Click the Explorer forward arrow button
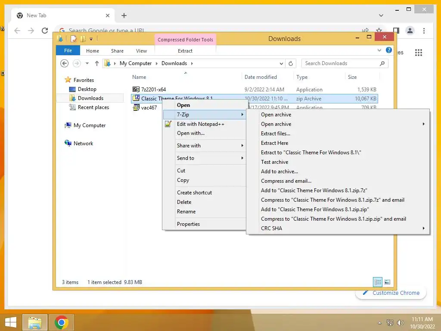This screenshot has height=331, width=441. pos(77,63)
